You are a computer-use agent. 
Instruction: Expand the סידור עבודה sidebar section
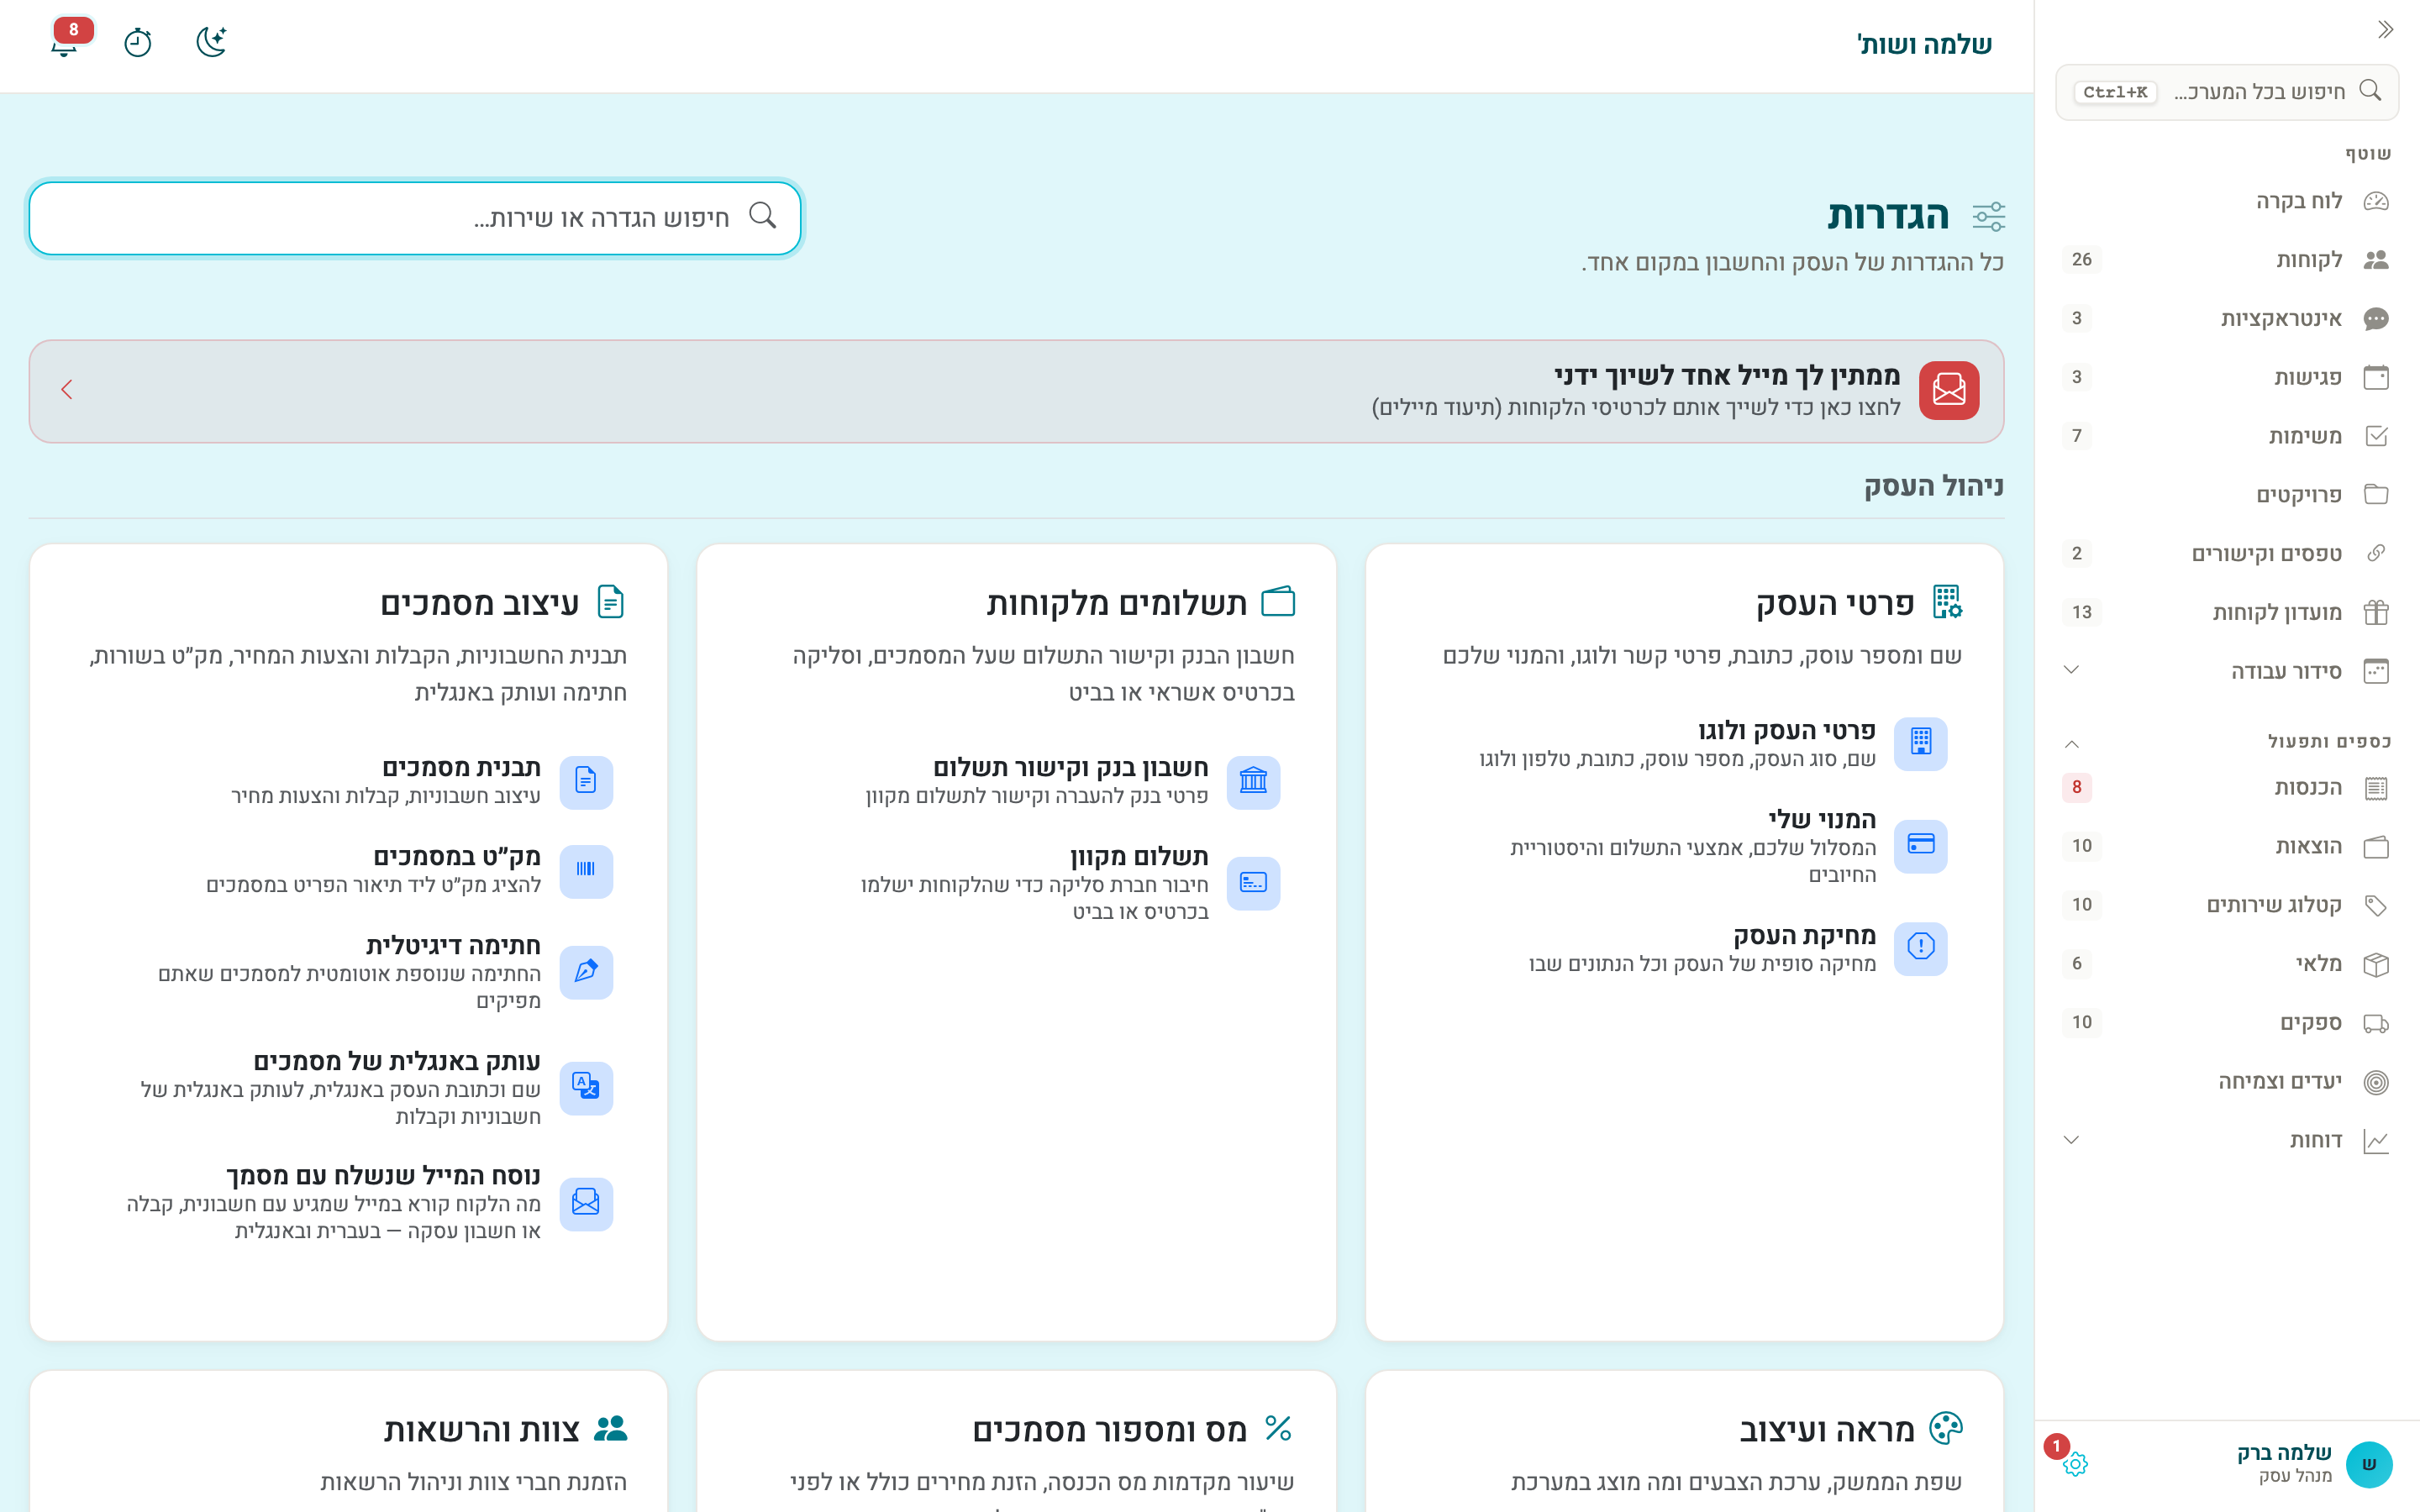[2227, 671]
